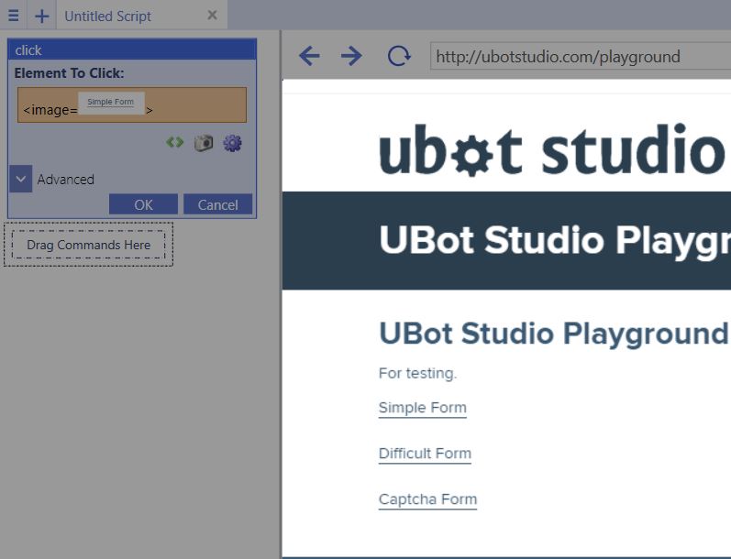Go back in the browser

point(309,56)
